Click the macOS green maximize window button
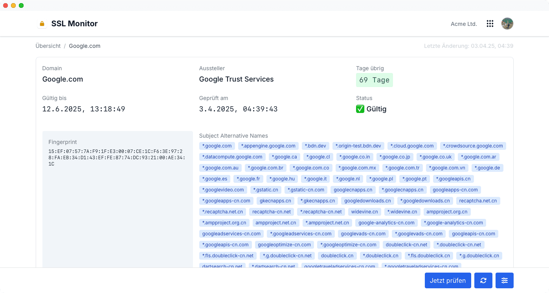549x293 pixels. (x=21, y=5)
